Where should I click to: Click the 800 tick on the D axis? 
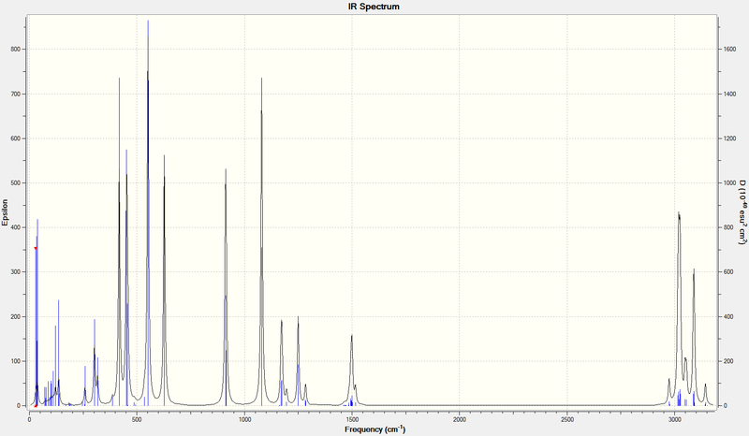pos(727,227)
